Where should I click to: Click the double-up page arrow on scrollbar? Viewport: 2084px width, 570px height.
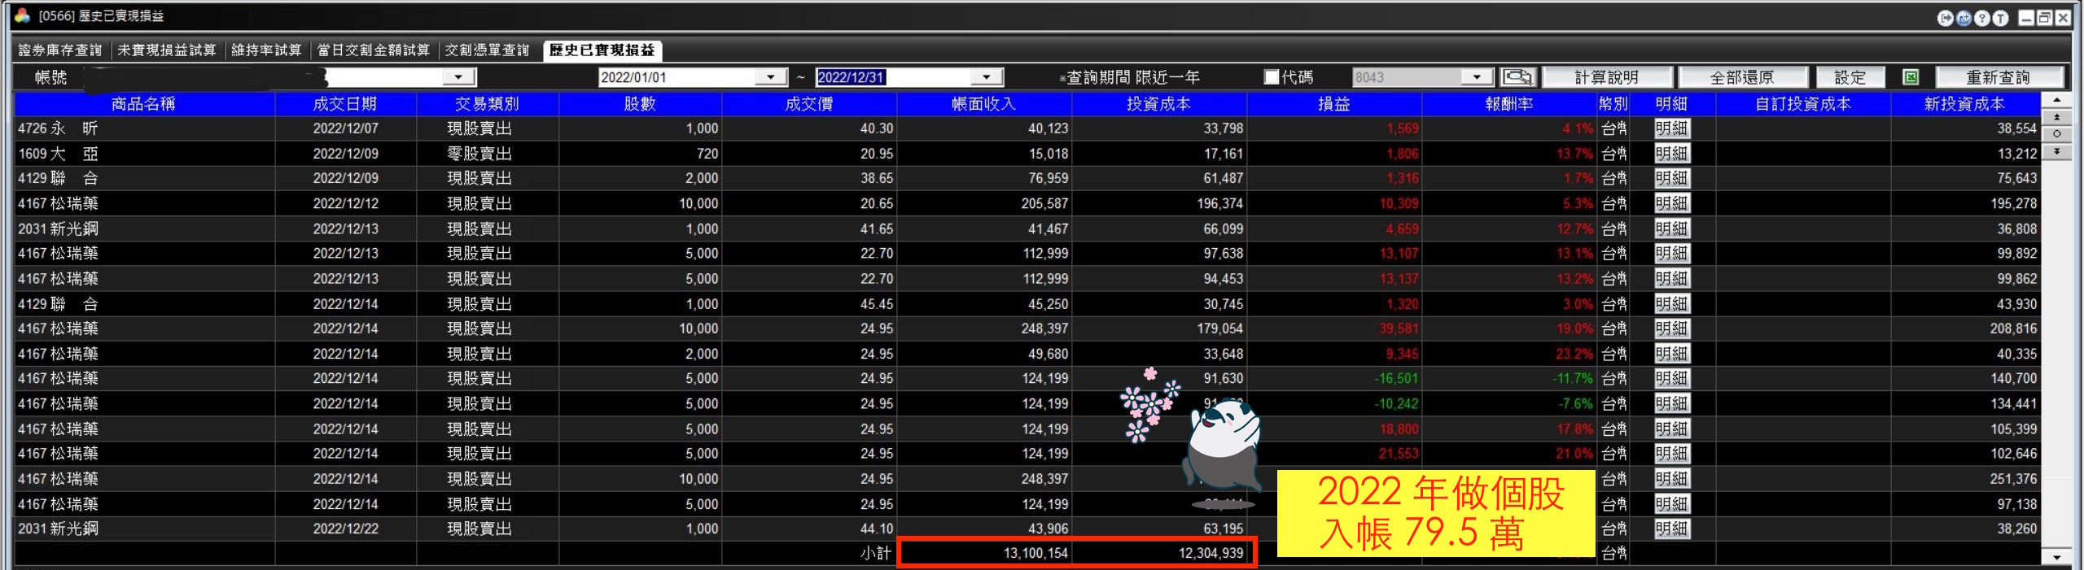[x=2057, y=118]
